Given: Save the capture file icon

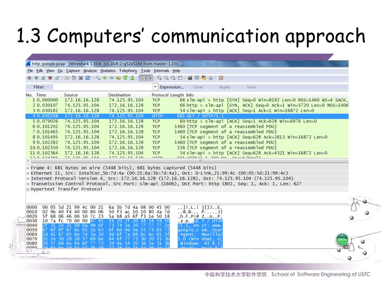Looking at the screenshot, I should [x=74, y=78].
